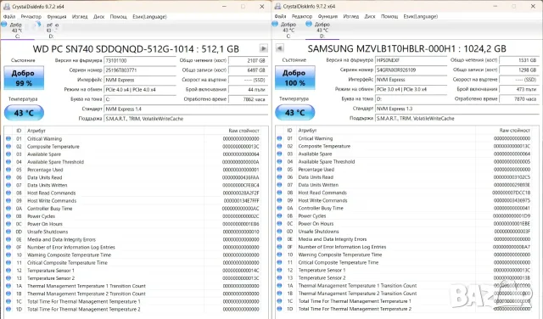Click WD PC SN740 disk title
Image resolution: width=543 pixels, height=319 pixels.
pos(136,49)
